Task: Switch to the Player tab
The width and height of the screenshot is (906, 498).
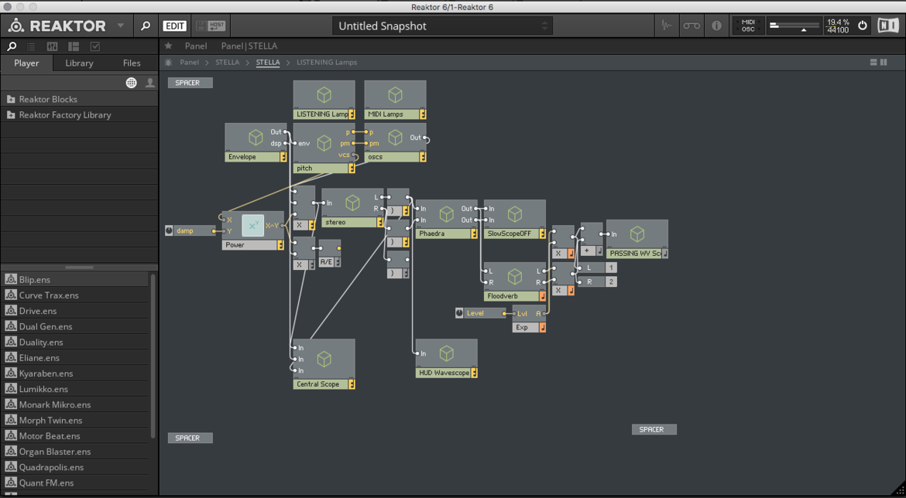Action: (x=26, y=63)
